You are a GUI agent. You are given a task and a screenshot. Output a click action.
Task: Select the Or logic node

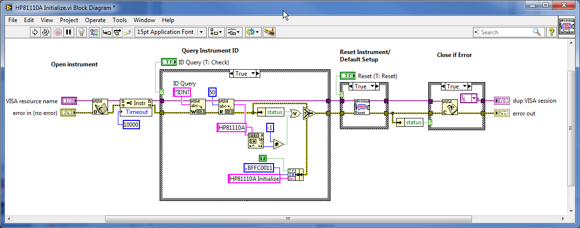(296, 114)
